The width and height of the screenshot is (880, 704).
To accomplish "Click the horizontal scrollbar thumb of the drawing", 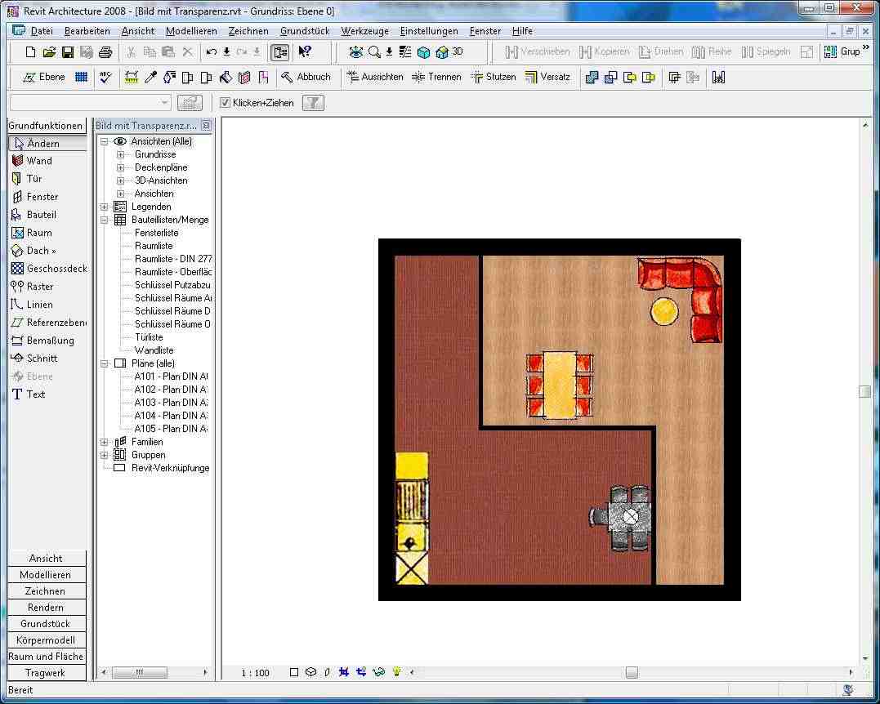I will [x=632, y=672].
